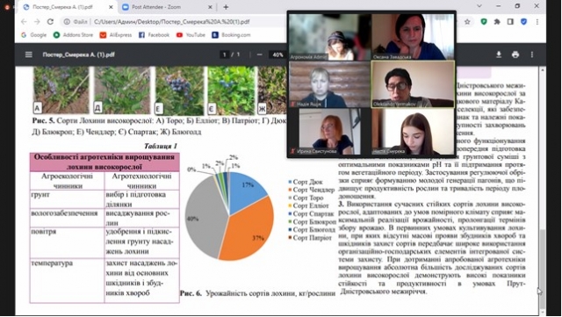Click table header 'Агротехнологічні чинники'
Viewport: 562px width, 317px height.
tap(141, 181)
